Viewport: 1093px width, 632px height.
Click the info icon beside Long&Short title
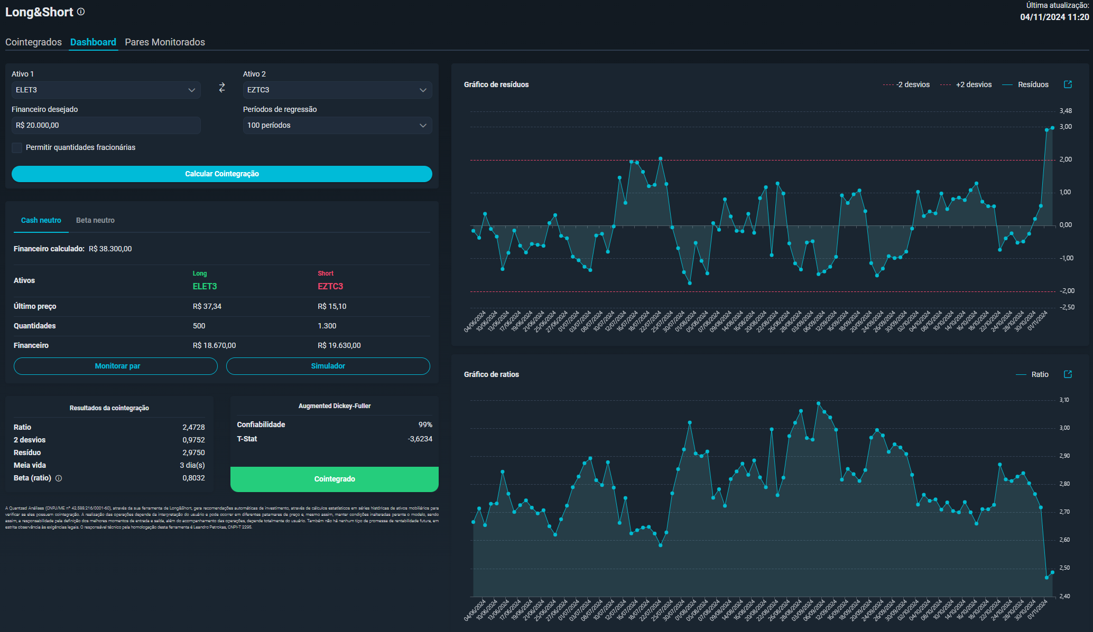[x=81, y=12]
